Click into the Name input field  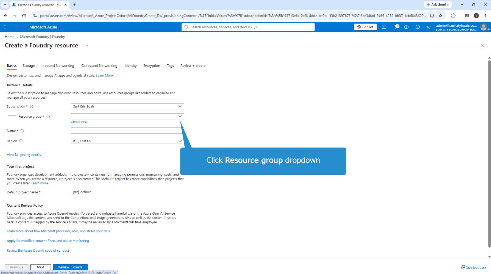coord(127,131)
